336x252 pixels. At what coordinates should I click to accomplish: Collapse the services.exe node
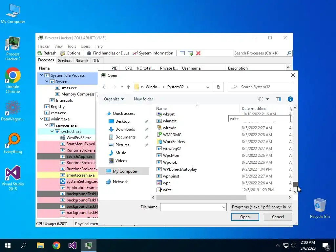pyautogui.click(x=47, y=125)
